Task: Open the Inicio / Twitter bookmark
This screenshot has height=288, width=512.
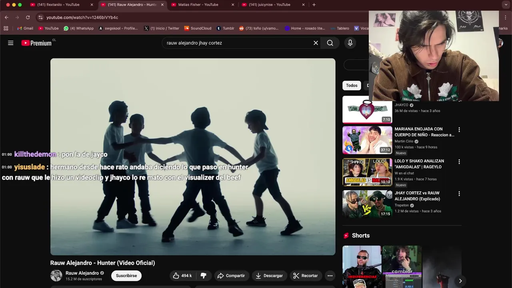Action: 162,28
